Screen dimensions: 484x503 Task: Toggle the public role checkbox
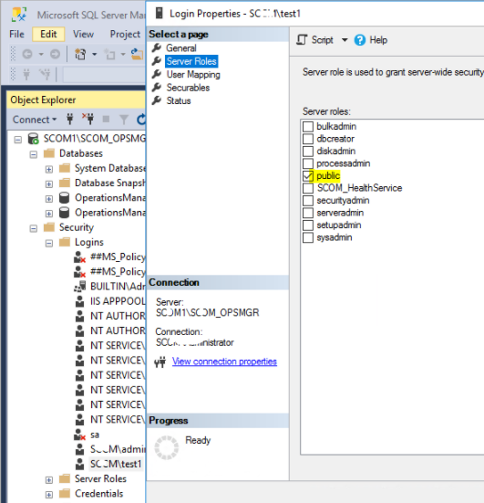(x=308, y=176)
